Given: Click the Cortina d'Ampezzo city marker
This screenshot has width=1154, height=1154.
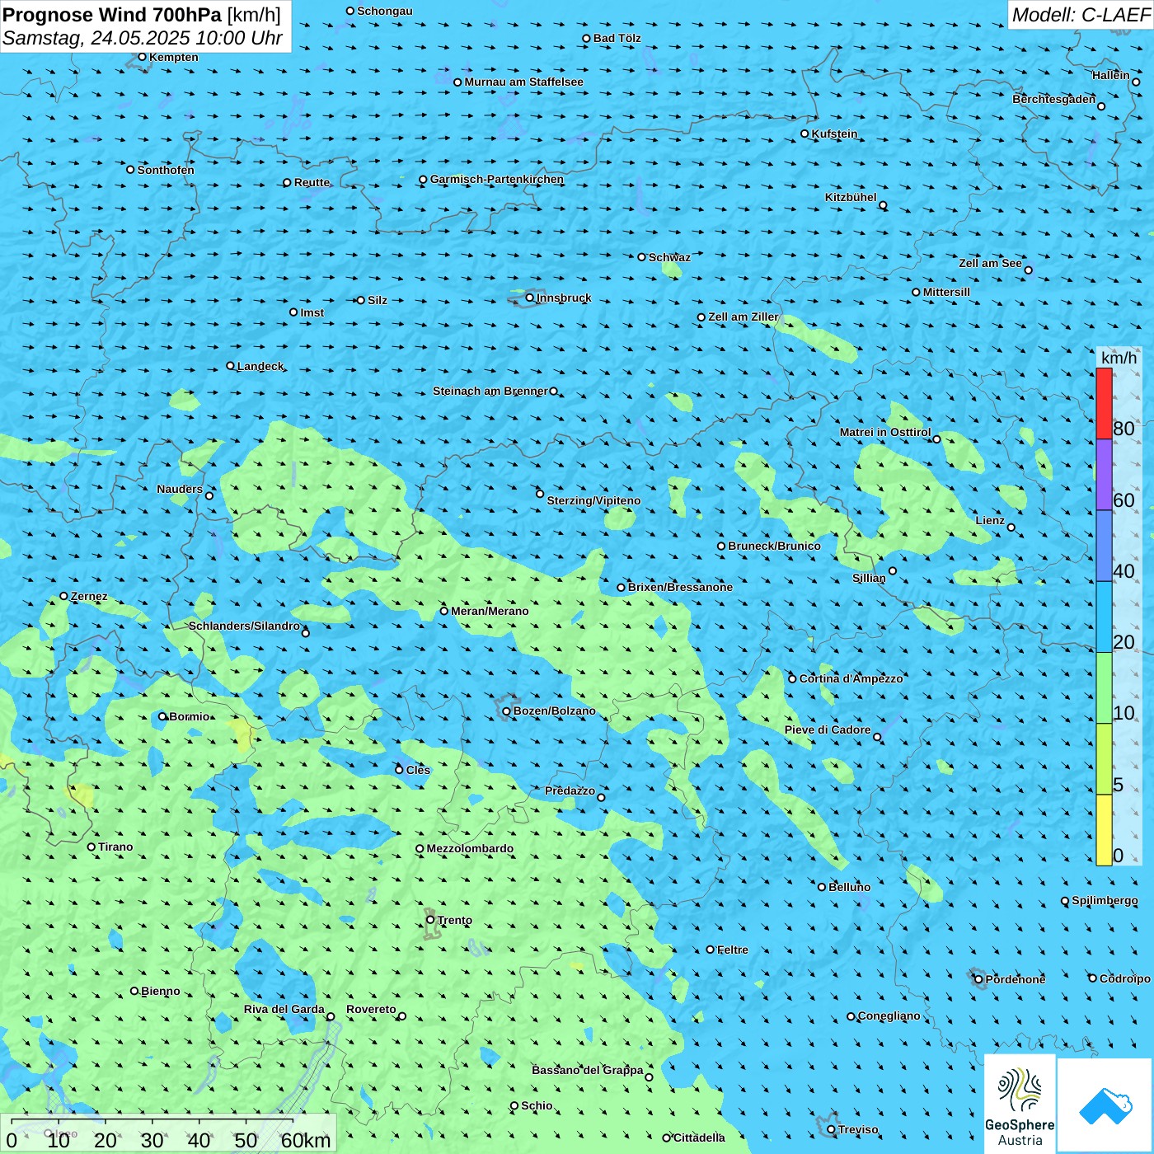Looking at the screenshot, I should click(792, 678).
